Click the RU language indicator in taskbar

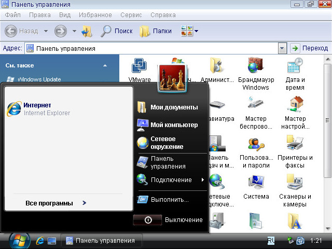tap(271, 241)
